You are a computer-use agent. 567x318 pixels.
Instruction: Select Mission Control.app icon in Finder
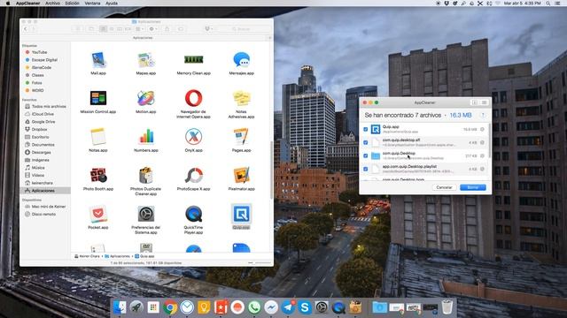click(98, 98)
